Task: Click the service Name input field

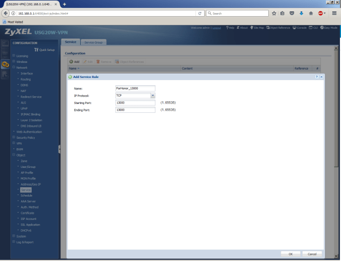Action: point(135,88)
